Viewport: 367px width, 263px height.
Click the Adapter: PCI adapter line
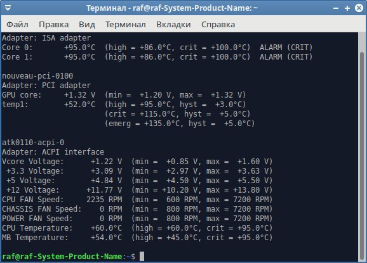(46, 86)
